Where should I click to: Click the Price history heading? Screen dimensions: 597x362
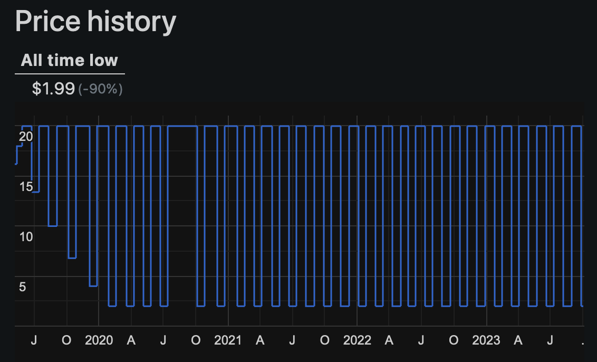click(x=95, y=21)
